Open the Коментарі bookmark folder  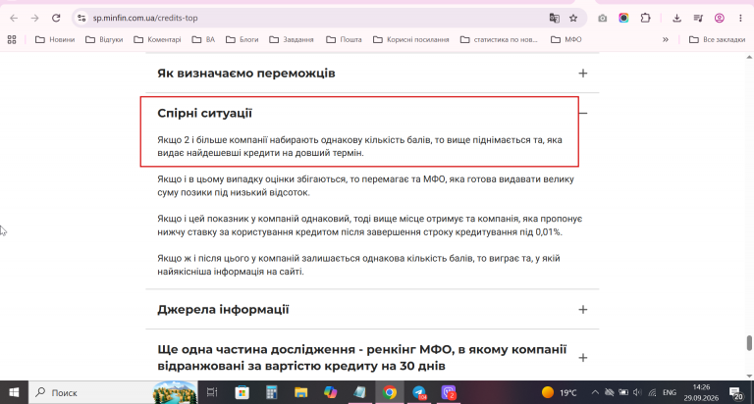157,39
